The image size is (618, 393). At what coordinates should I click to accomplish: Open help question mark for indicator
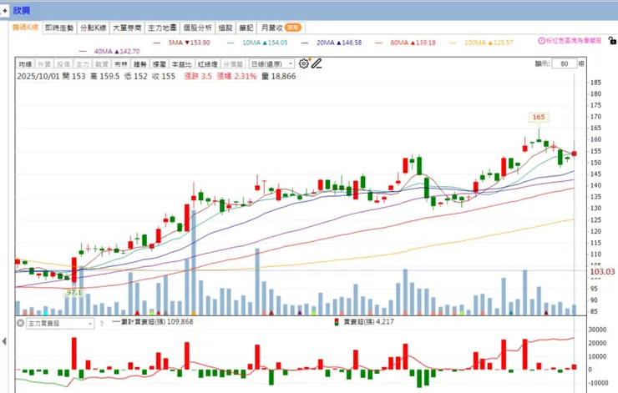pos(102,324)
